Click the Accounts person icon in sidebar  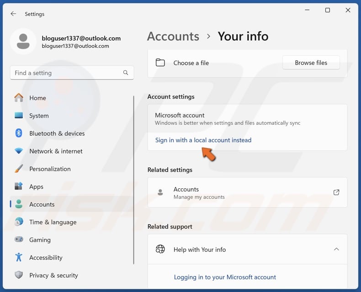19,204
